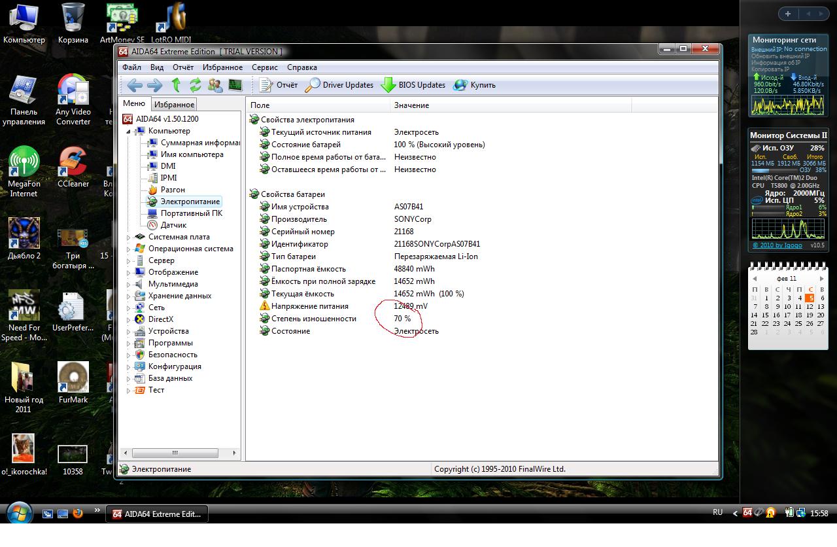
Task: Open the Отчёт menu in menu bar
Action: click(183, 67)
